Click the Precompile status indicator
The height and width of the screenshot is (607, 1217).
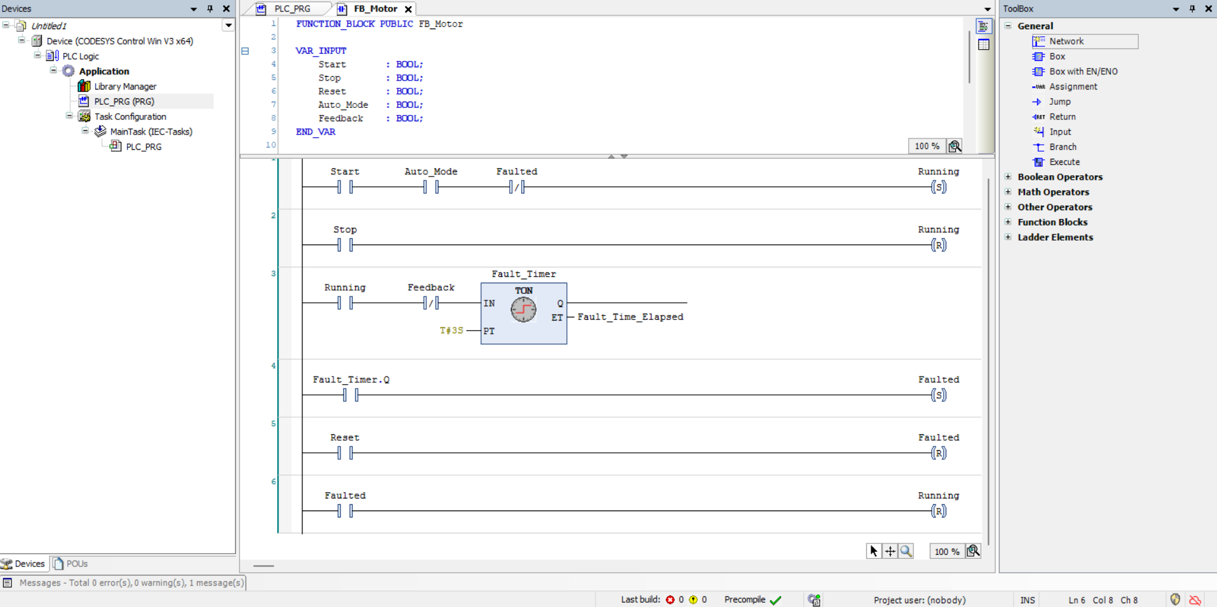coord(752,599)
